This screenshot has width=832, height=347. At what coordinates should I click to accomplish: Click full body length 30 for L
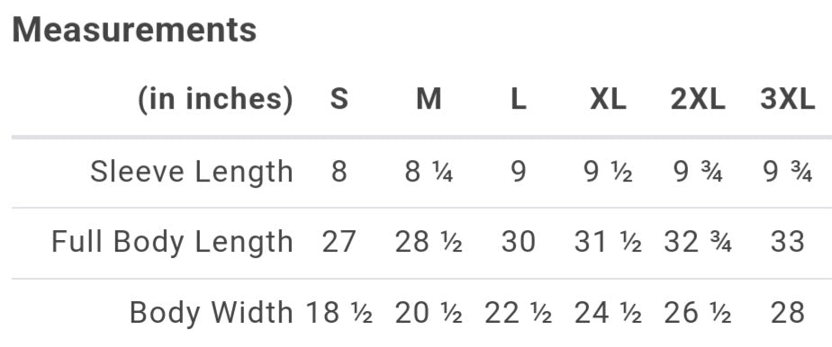point(519,242)
